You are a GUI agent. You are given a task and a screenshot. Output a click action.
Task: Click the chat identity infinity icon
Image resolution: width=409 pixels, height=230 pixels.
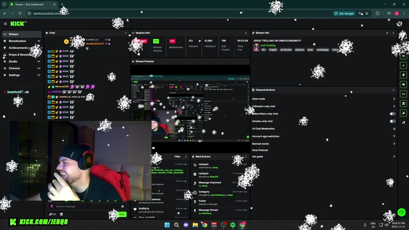[52, 214]
